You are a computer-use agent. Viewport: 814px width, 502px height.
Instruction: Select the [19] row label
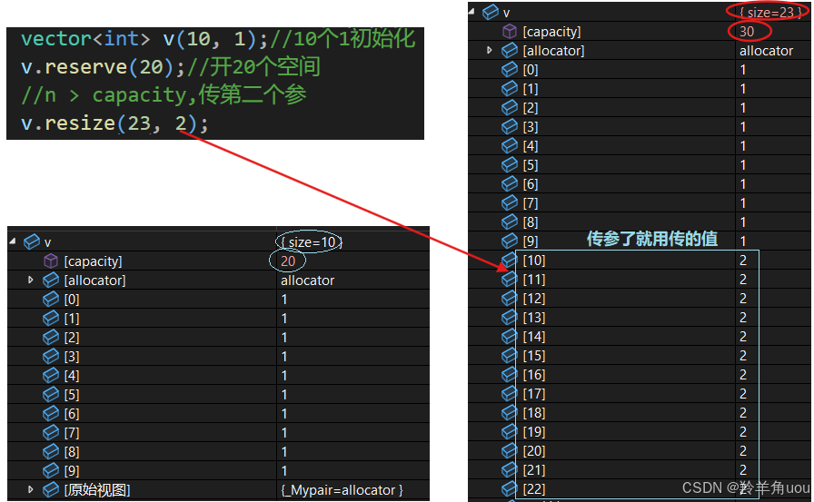pos(533,432)
